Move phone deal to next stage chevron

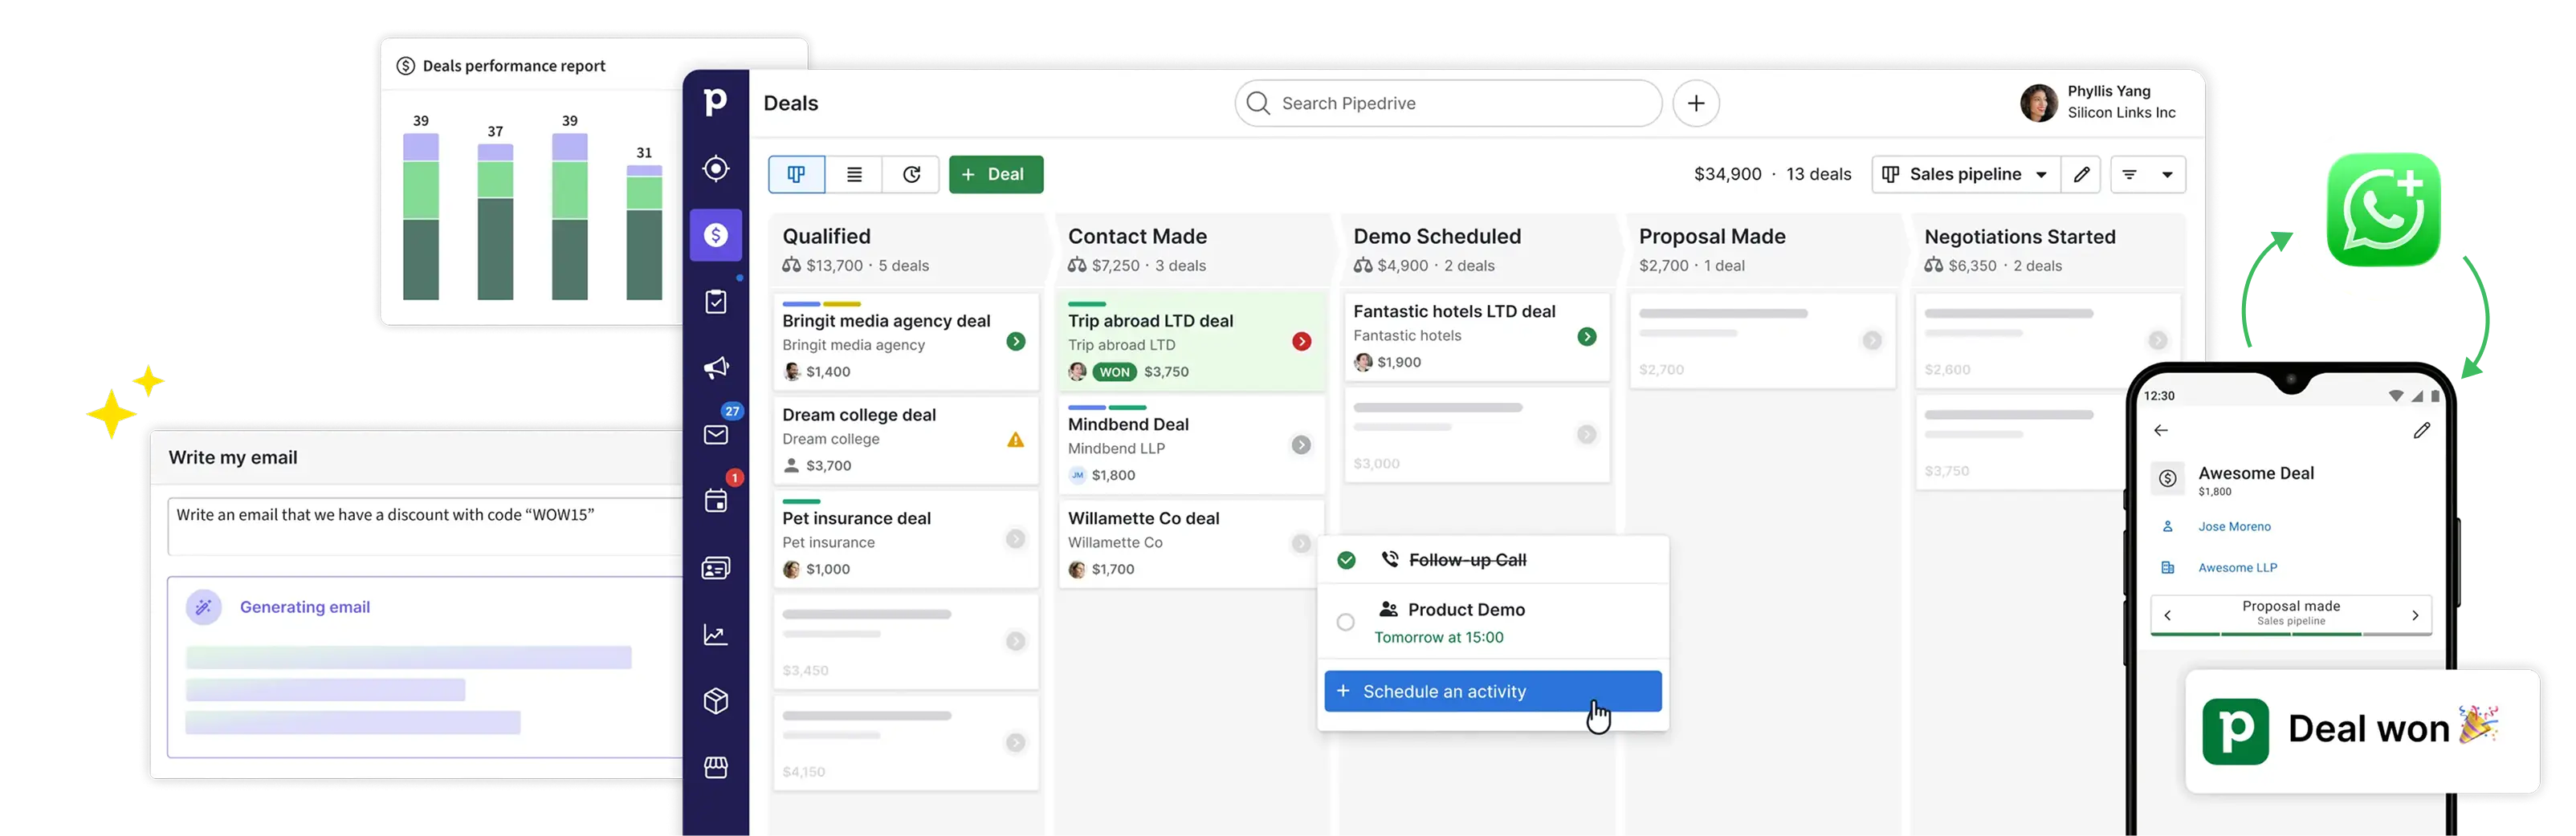[2414, 615]
